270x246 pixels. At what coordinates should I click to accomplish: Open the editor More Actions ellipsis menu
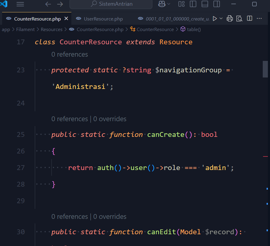[x=259, y=19]
